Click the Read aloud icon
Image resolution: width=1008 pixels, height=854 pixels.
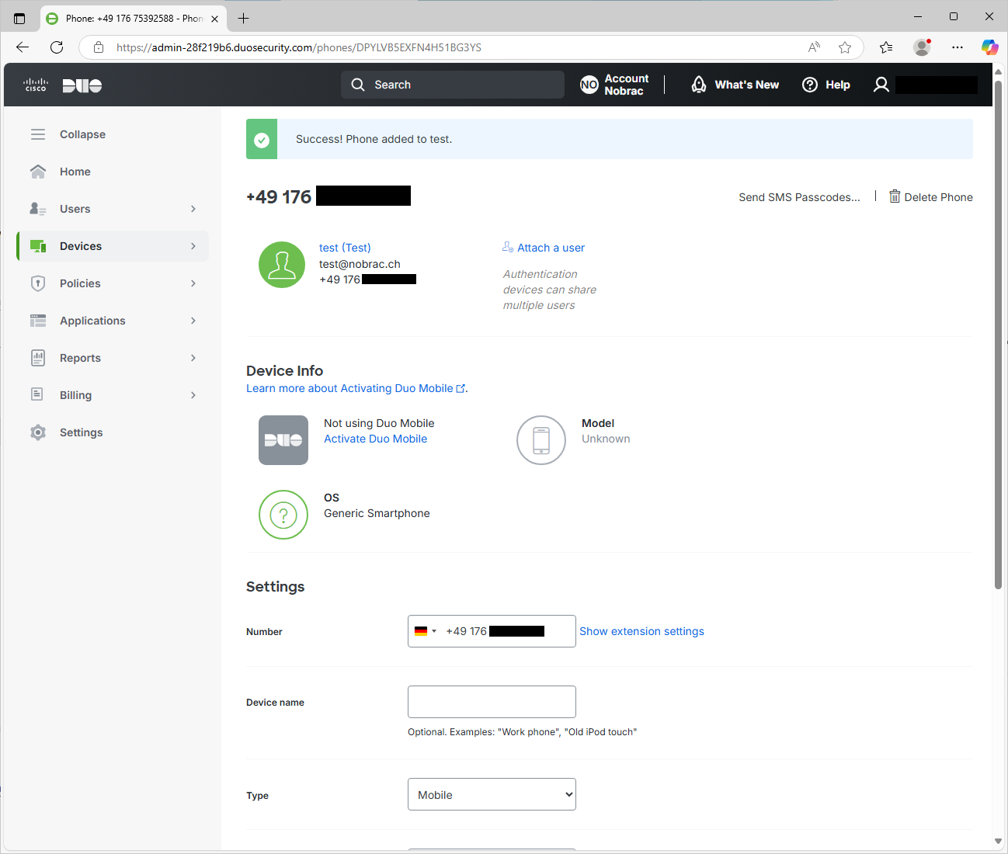814,47
